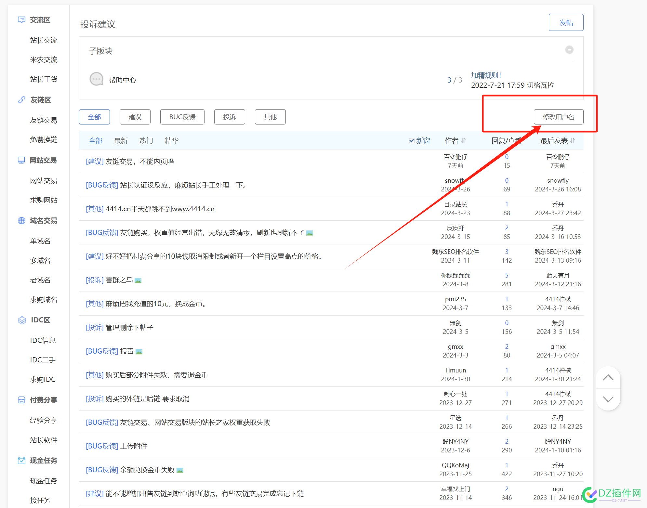Select the 建议 category filter
Image resolution: width=647 pixels, height=508 pixels.
tap(135, 117)
